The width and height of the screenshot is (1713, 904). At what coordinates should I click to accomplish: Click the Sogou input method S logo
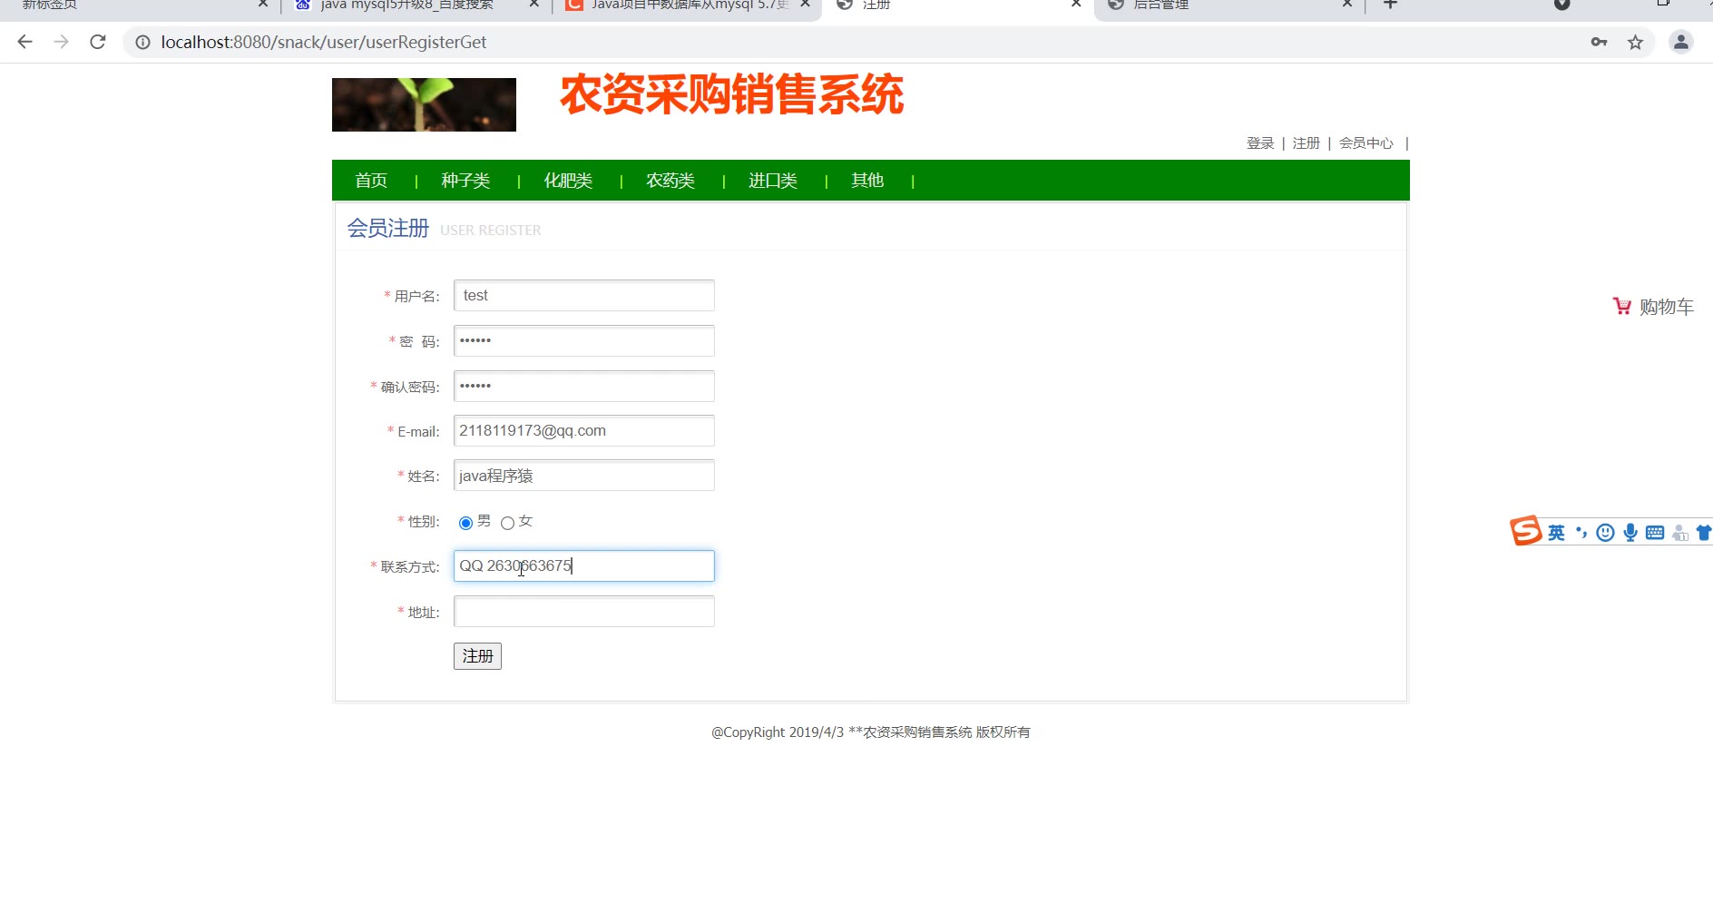(x=1525, y=531)
